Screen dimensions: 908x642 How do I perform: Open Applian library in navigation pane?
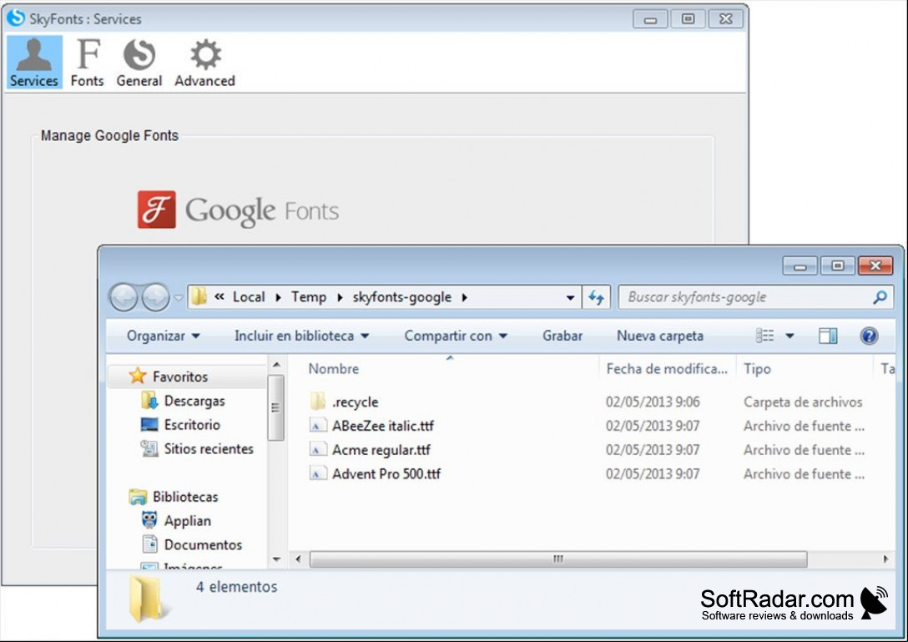[x=188, y=521]
